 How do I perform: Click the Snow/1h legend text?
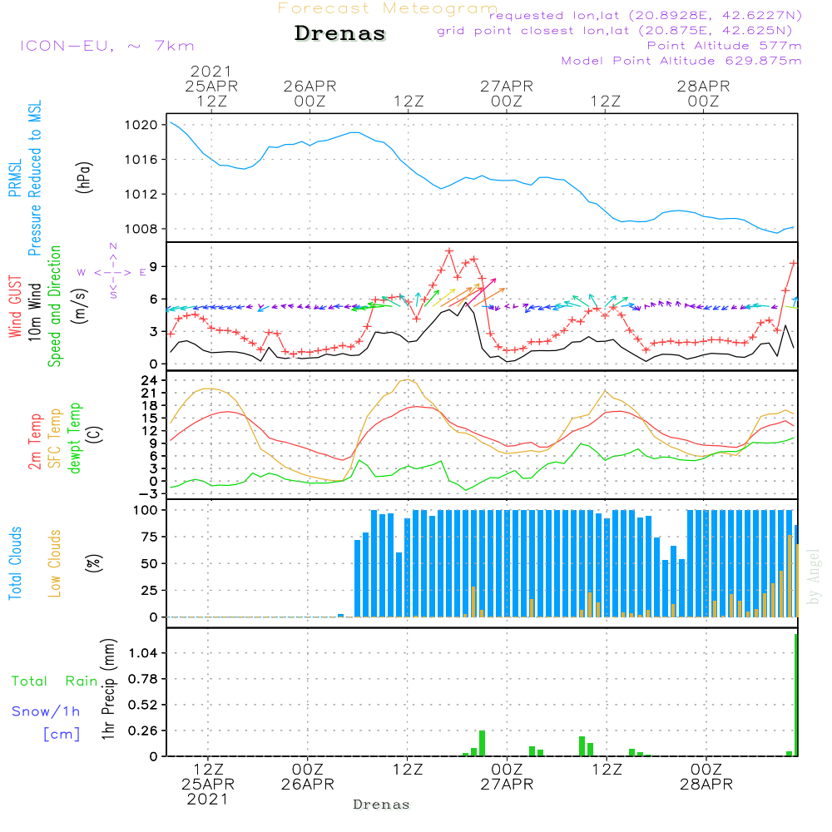(47, 711)
